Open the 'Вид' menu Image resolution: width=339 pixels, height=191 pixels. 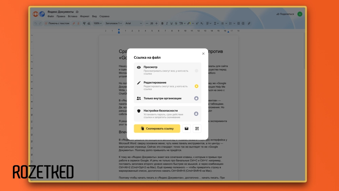click(x=94, y=16)
